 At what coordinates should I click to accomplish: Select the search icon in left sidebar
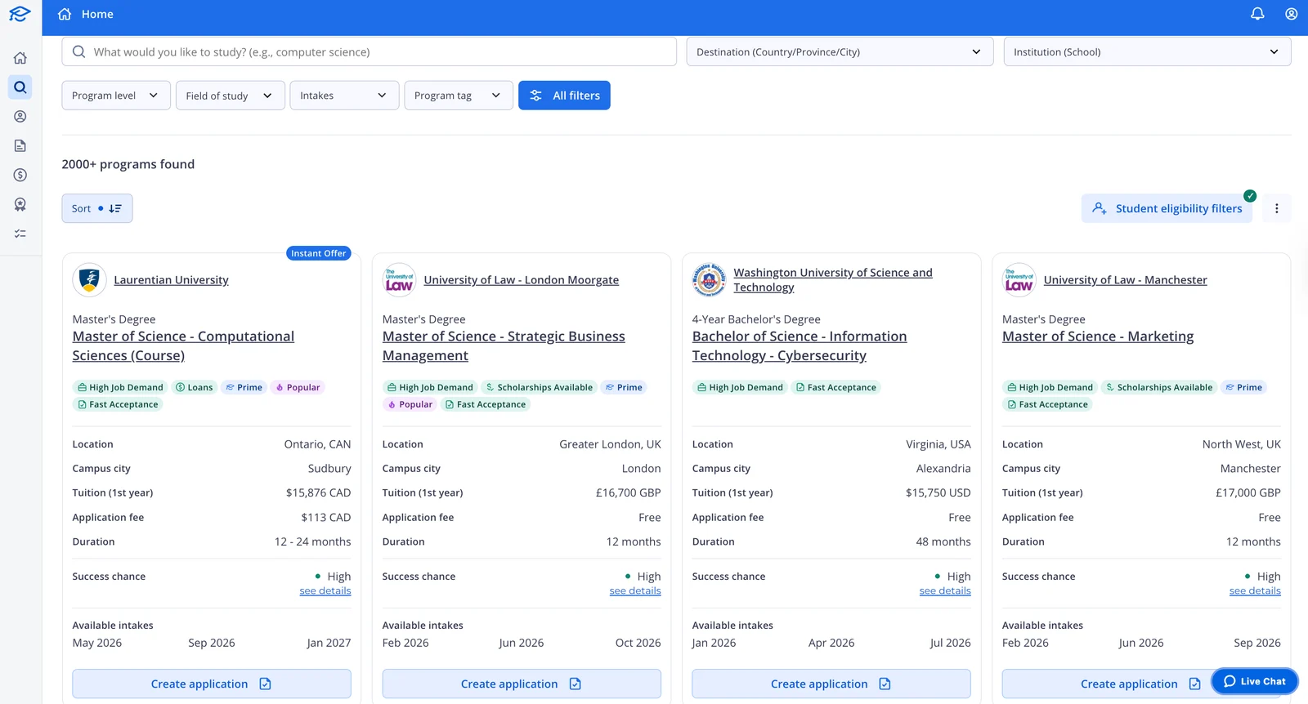click(x=20, y=87)
